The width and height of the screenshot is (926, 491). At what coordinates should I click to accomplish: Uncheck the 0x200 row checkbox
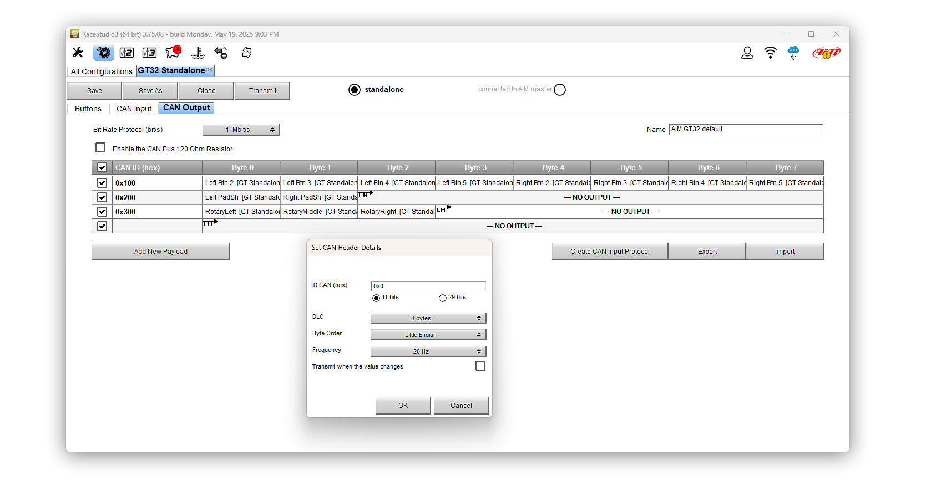click(x=102, y=197)
